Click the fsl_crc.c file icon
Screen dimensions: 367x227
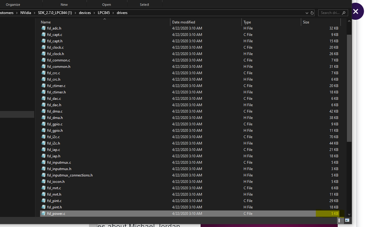(43, 73)
